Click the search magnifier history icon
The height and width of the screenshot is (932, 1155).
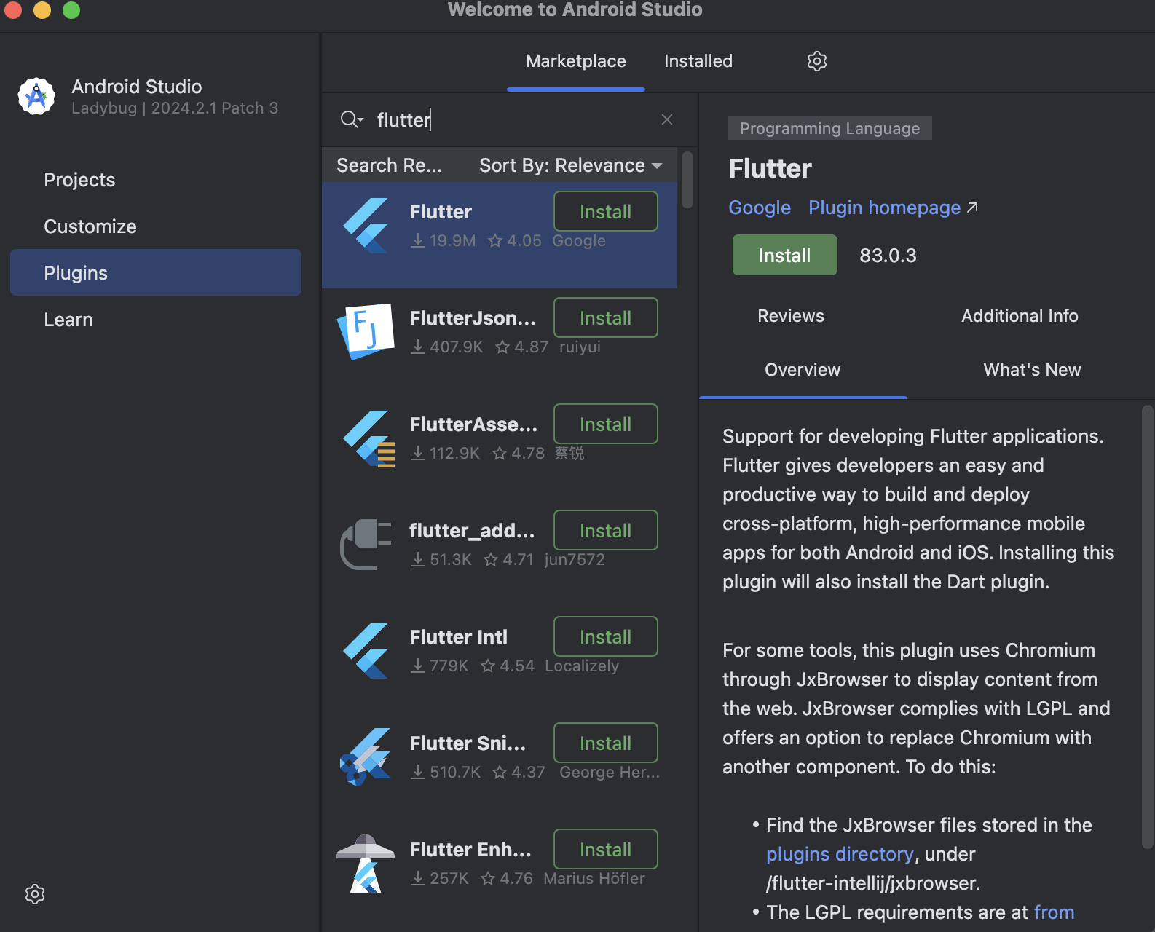352,119
